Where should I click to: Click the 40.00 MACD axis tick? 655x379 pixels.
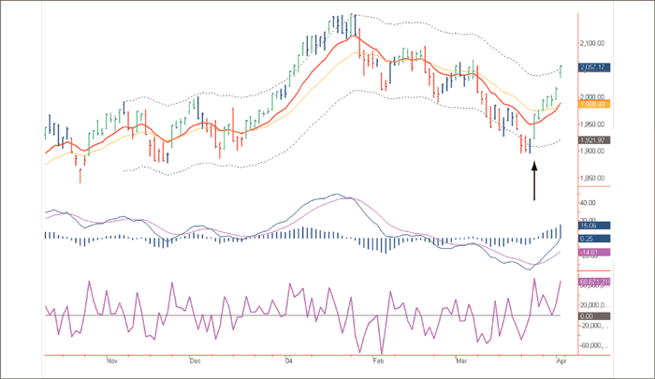click(590, 201)
